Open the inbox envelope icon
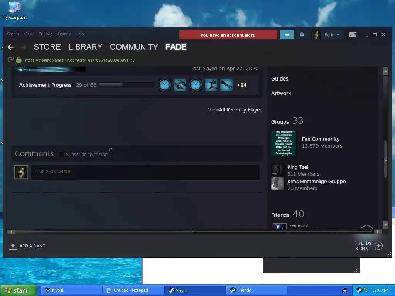This screenshot has width=395, height=296. [x=302, y=34]
